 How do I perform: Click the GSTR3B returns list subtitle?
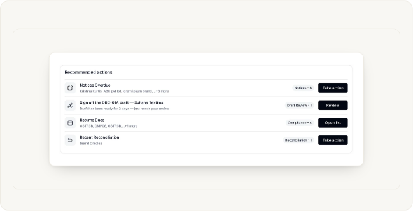108,126
